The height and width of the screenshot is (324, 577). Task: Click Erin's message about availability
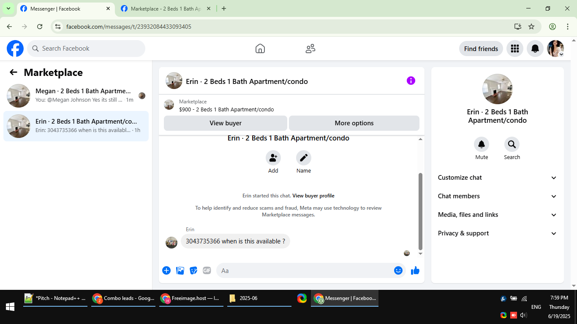[x=235, y=241]
